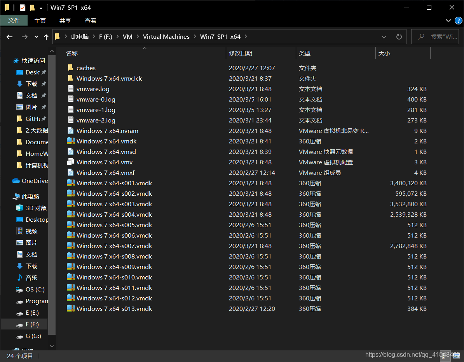Select Windows 7 x64-s012.vmdk file name

point(114,298)
